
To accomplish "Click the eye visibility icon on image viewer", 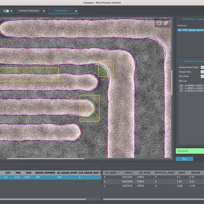I will 159,23.
